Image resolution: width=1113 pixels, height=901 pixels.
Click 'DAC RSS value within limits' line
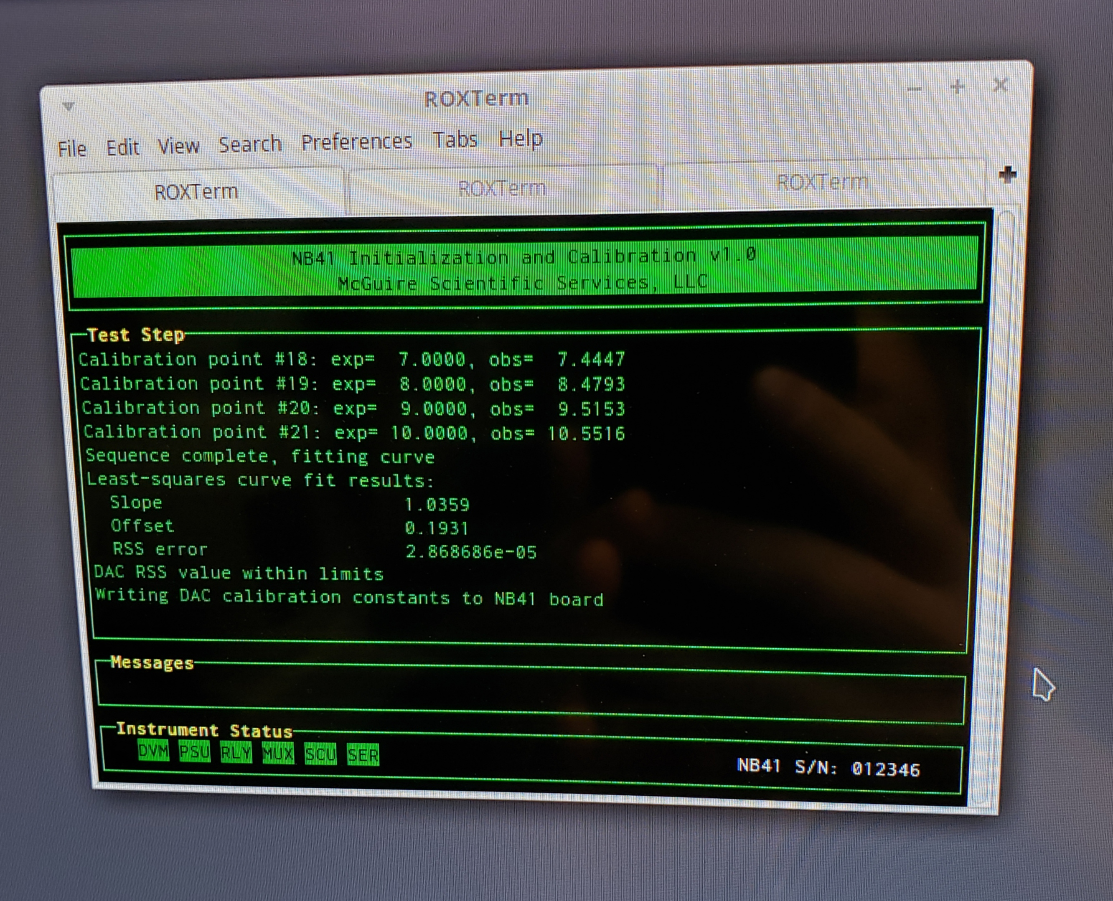click(x=239, y=573)
